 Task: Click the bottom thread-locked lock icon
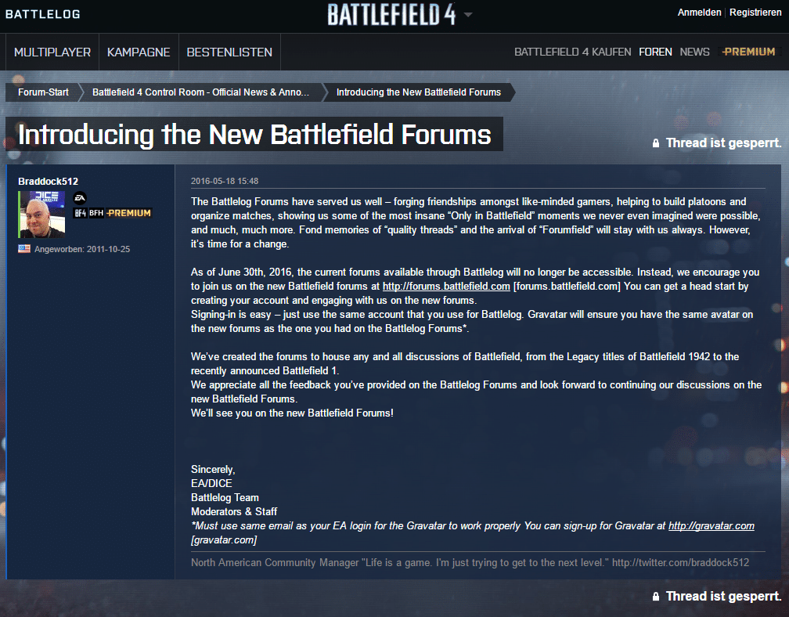656,597
